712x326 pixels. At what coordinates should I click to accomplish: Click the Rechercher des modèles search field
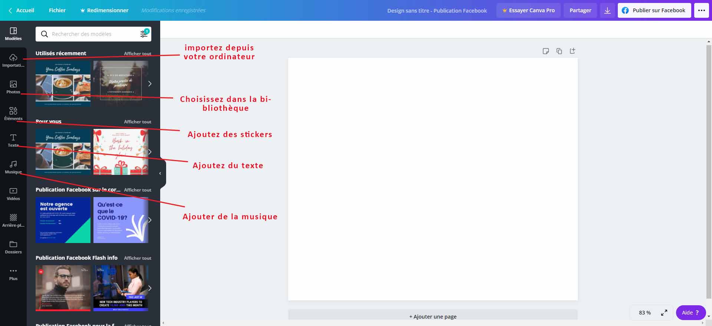pos(93,34)
